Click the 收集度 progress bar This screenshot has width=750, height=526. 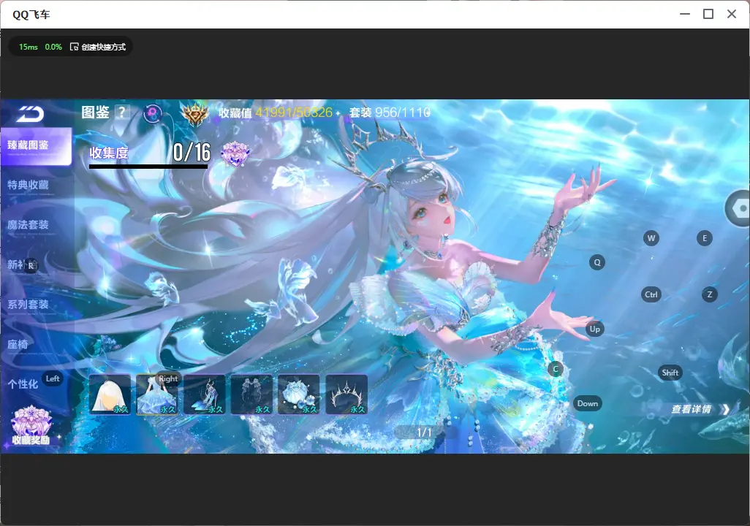148,167
